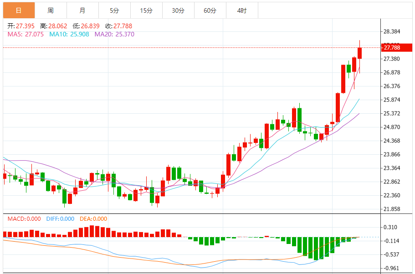Click the MA10: 25.908 legend label
Screen dimensions: 415x274
pyautogui.click(x=69, y=35)
